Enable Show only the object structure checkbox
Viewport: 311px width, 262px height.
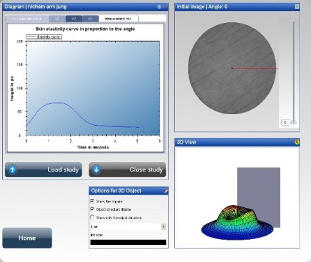click(x=92, y=217)
